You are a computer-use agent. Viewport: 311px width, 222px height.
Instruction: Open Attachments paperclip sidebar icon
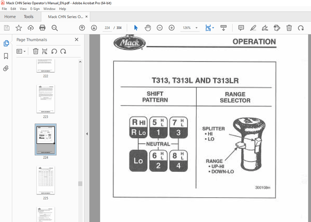click(x=6, y=69)
